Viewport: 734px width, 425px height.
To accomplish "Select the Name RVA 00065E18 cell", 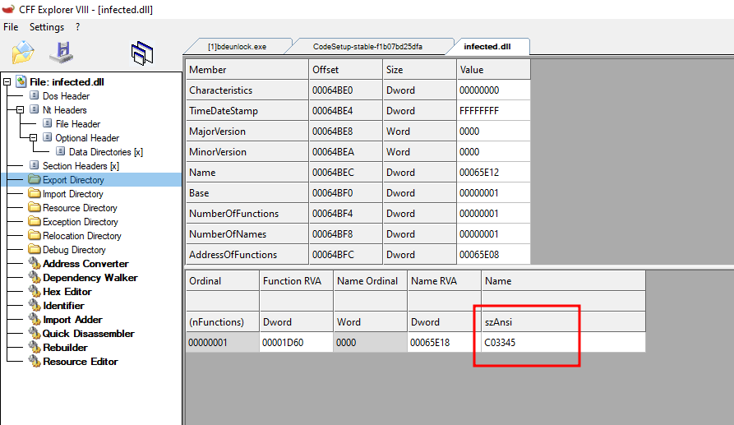I will [444, 343].
